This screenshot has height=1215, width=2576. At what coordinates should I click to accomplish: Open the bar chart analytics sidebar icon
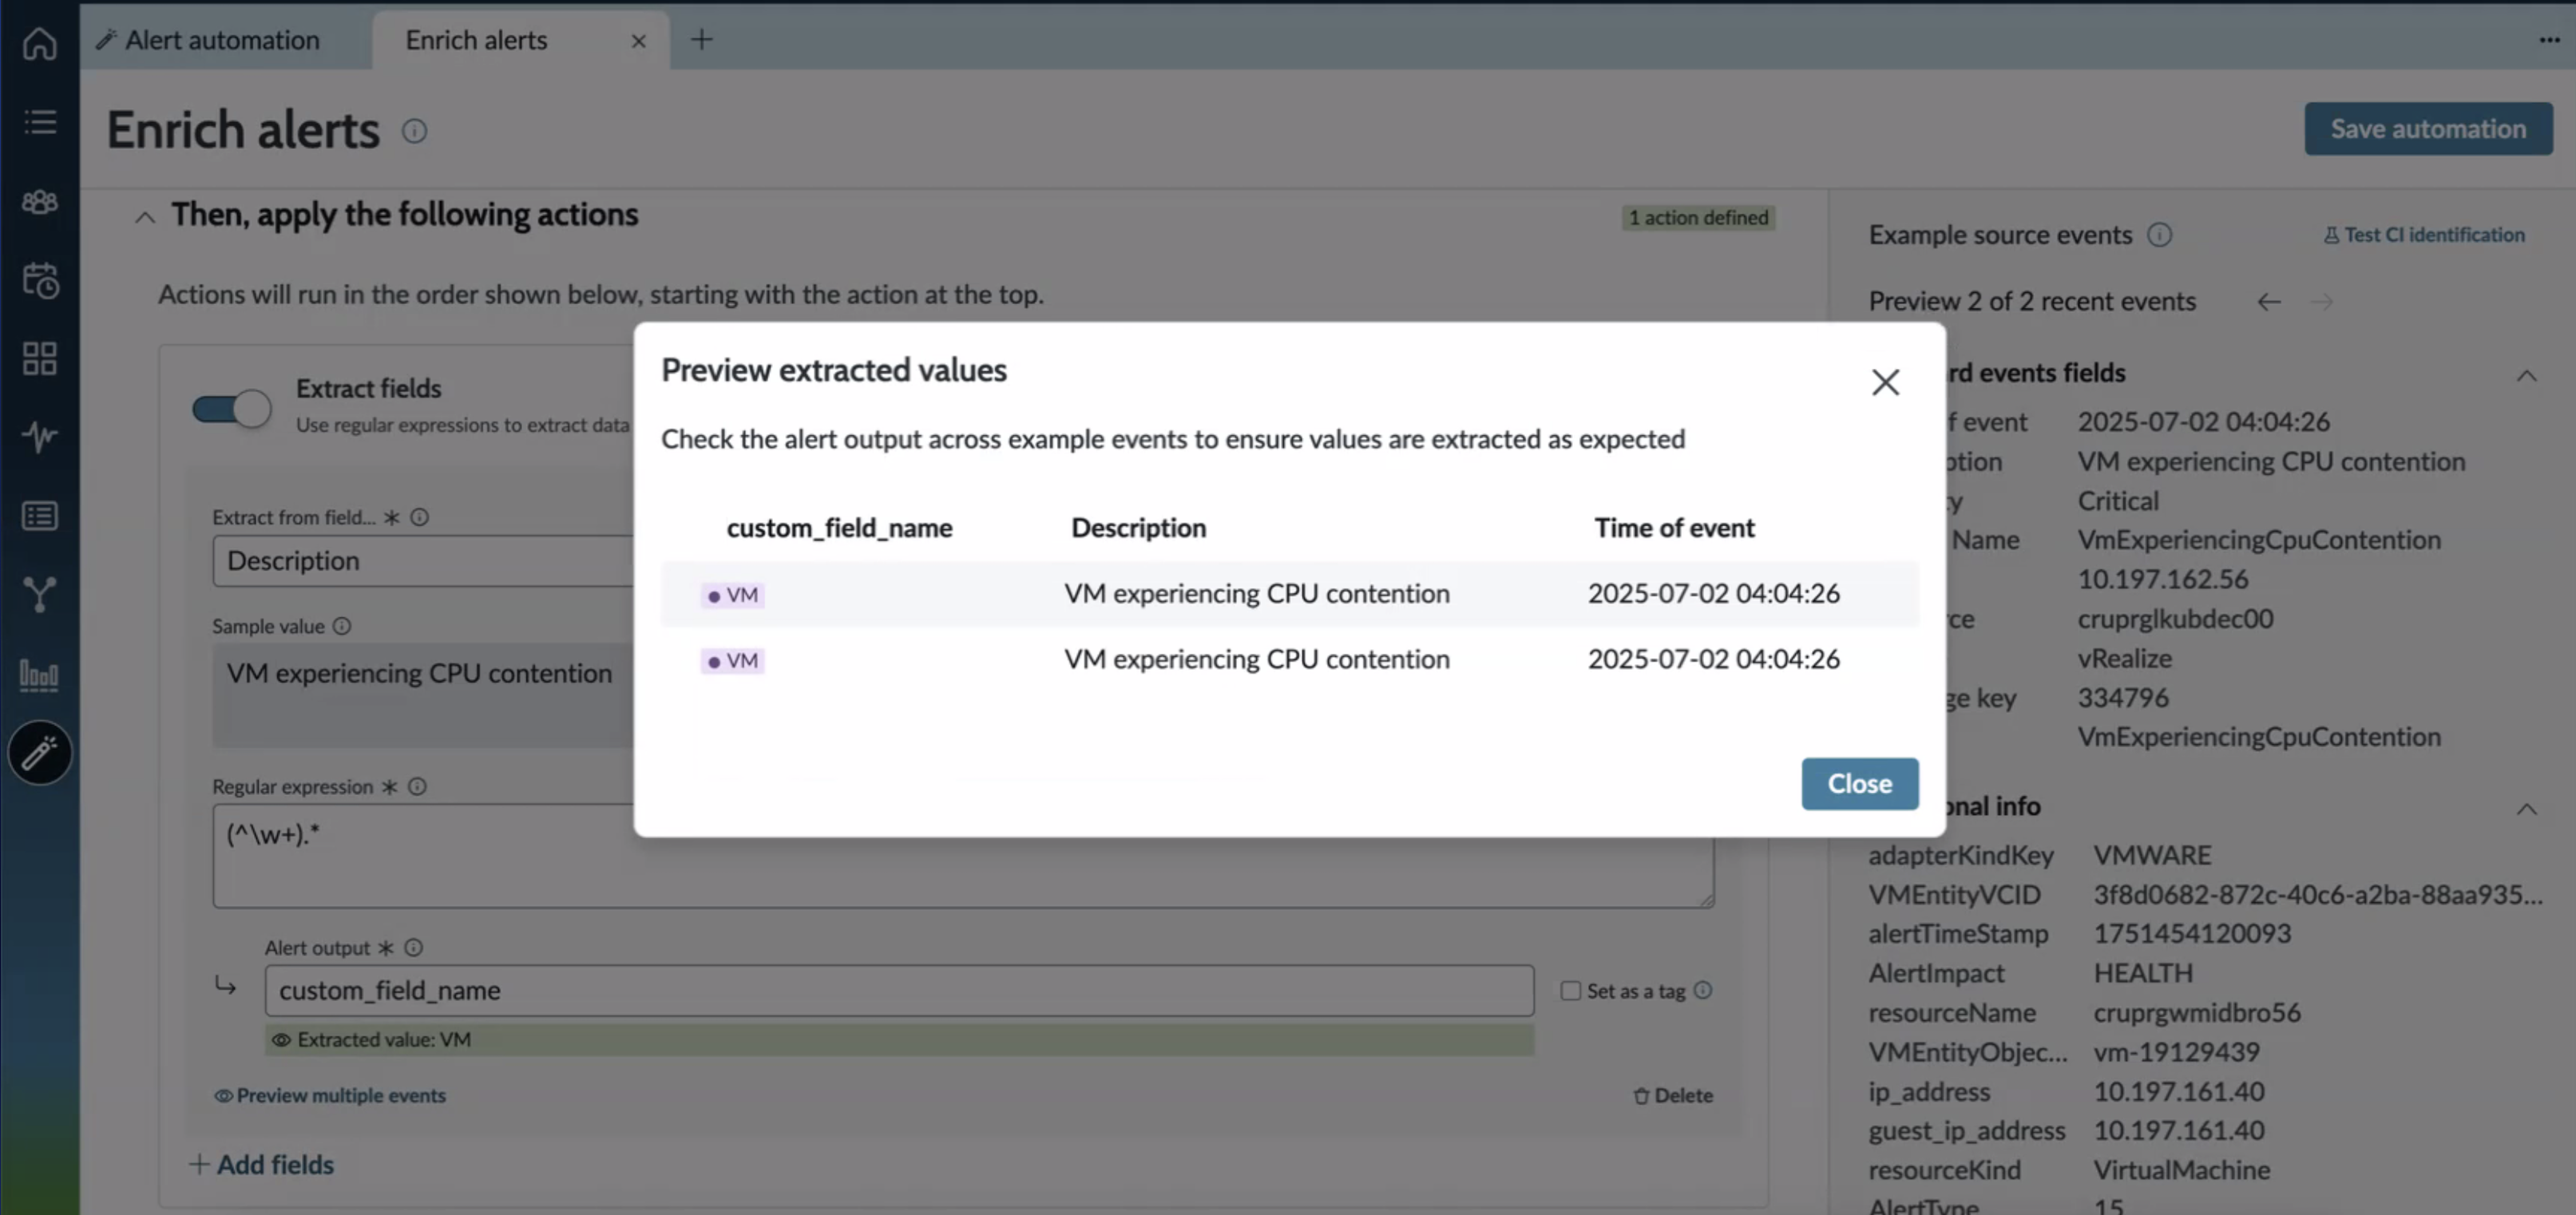click(40, 675)
